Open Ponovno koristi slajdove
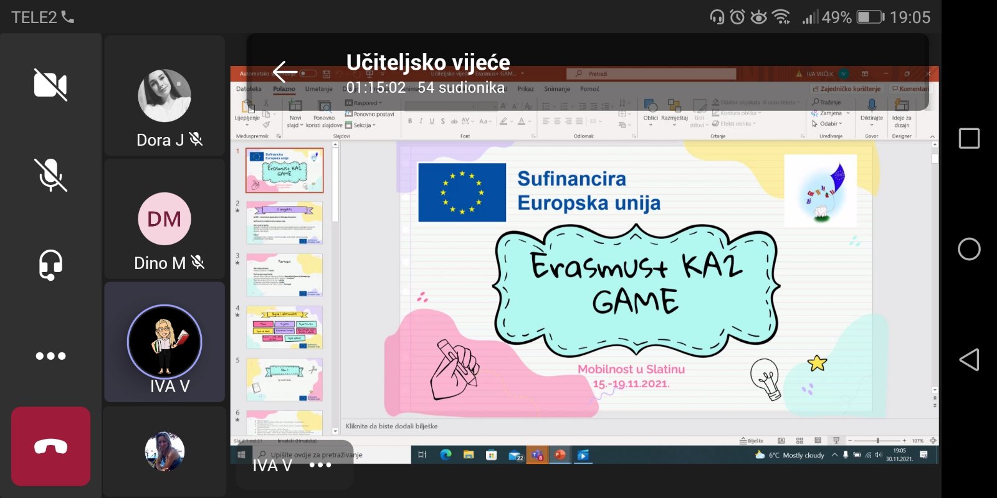 324,114
